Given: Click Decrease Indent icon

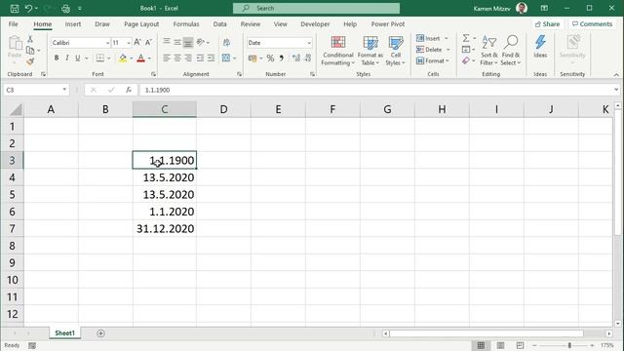Looking at the screenshot, I should [x=200, y=58].
